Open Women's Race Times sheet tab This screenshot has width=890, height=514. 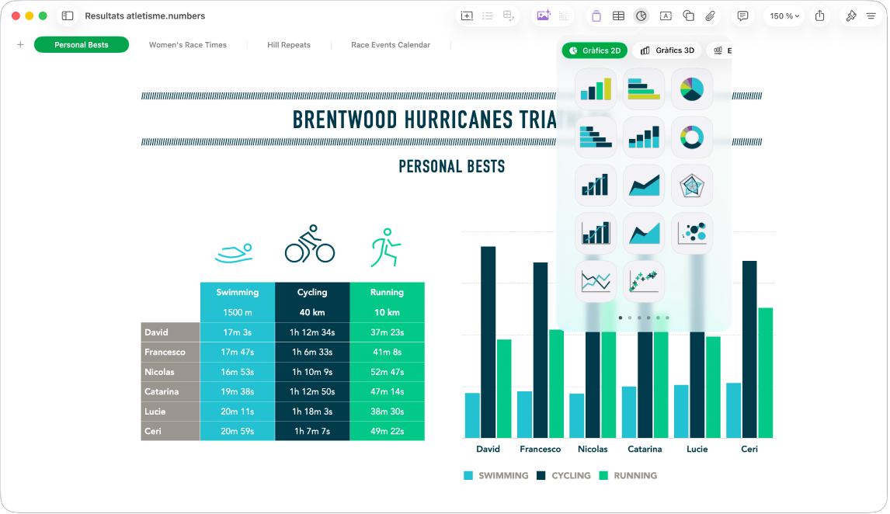(x=187, y=45)
